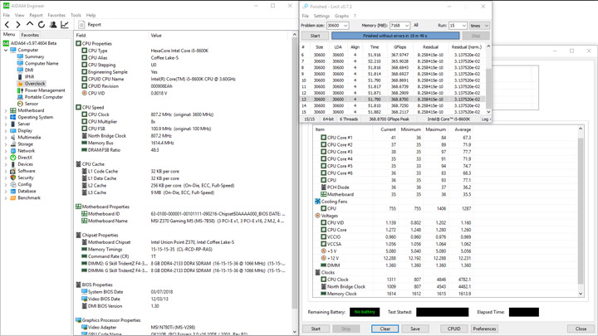Screen dimensions: 598x336
Task: Expand the Server tree node
Action: [x=6, y=124]
